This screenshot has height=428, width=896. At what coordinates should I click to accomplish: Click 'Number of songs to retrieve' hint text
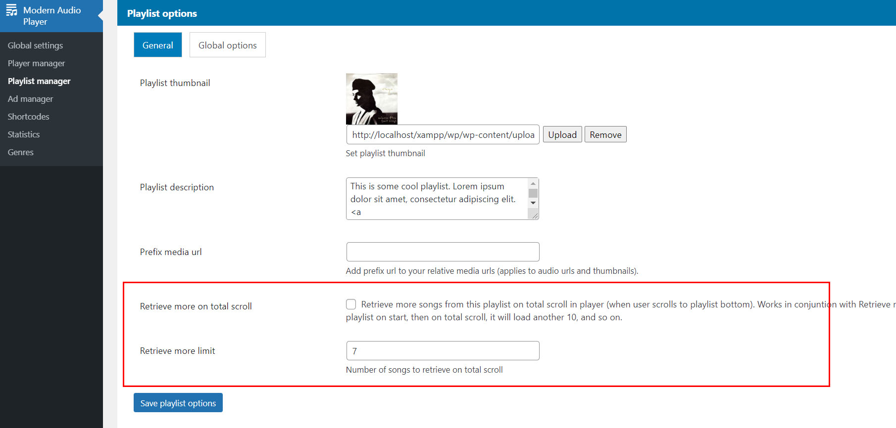[x=424, y=370]
